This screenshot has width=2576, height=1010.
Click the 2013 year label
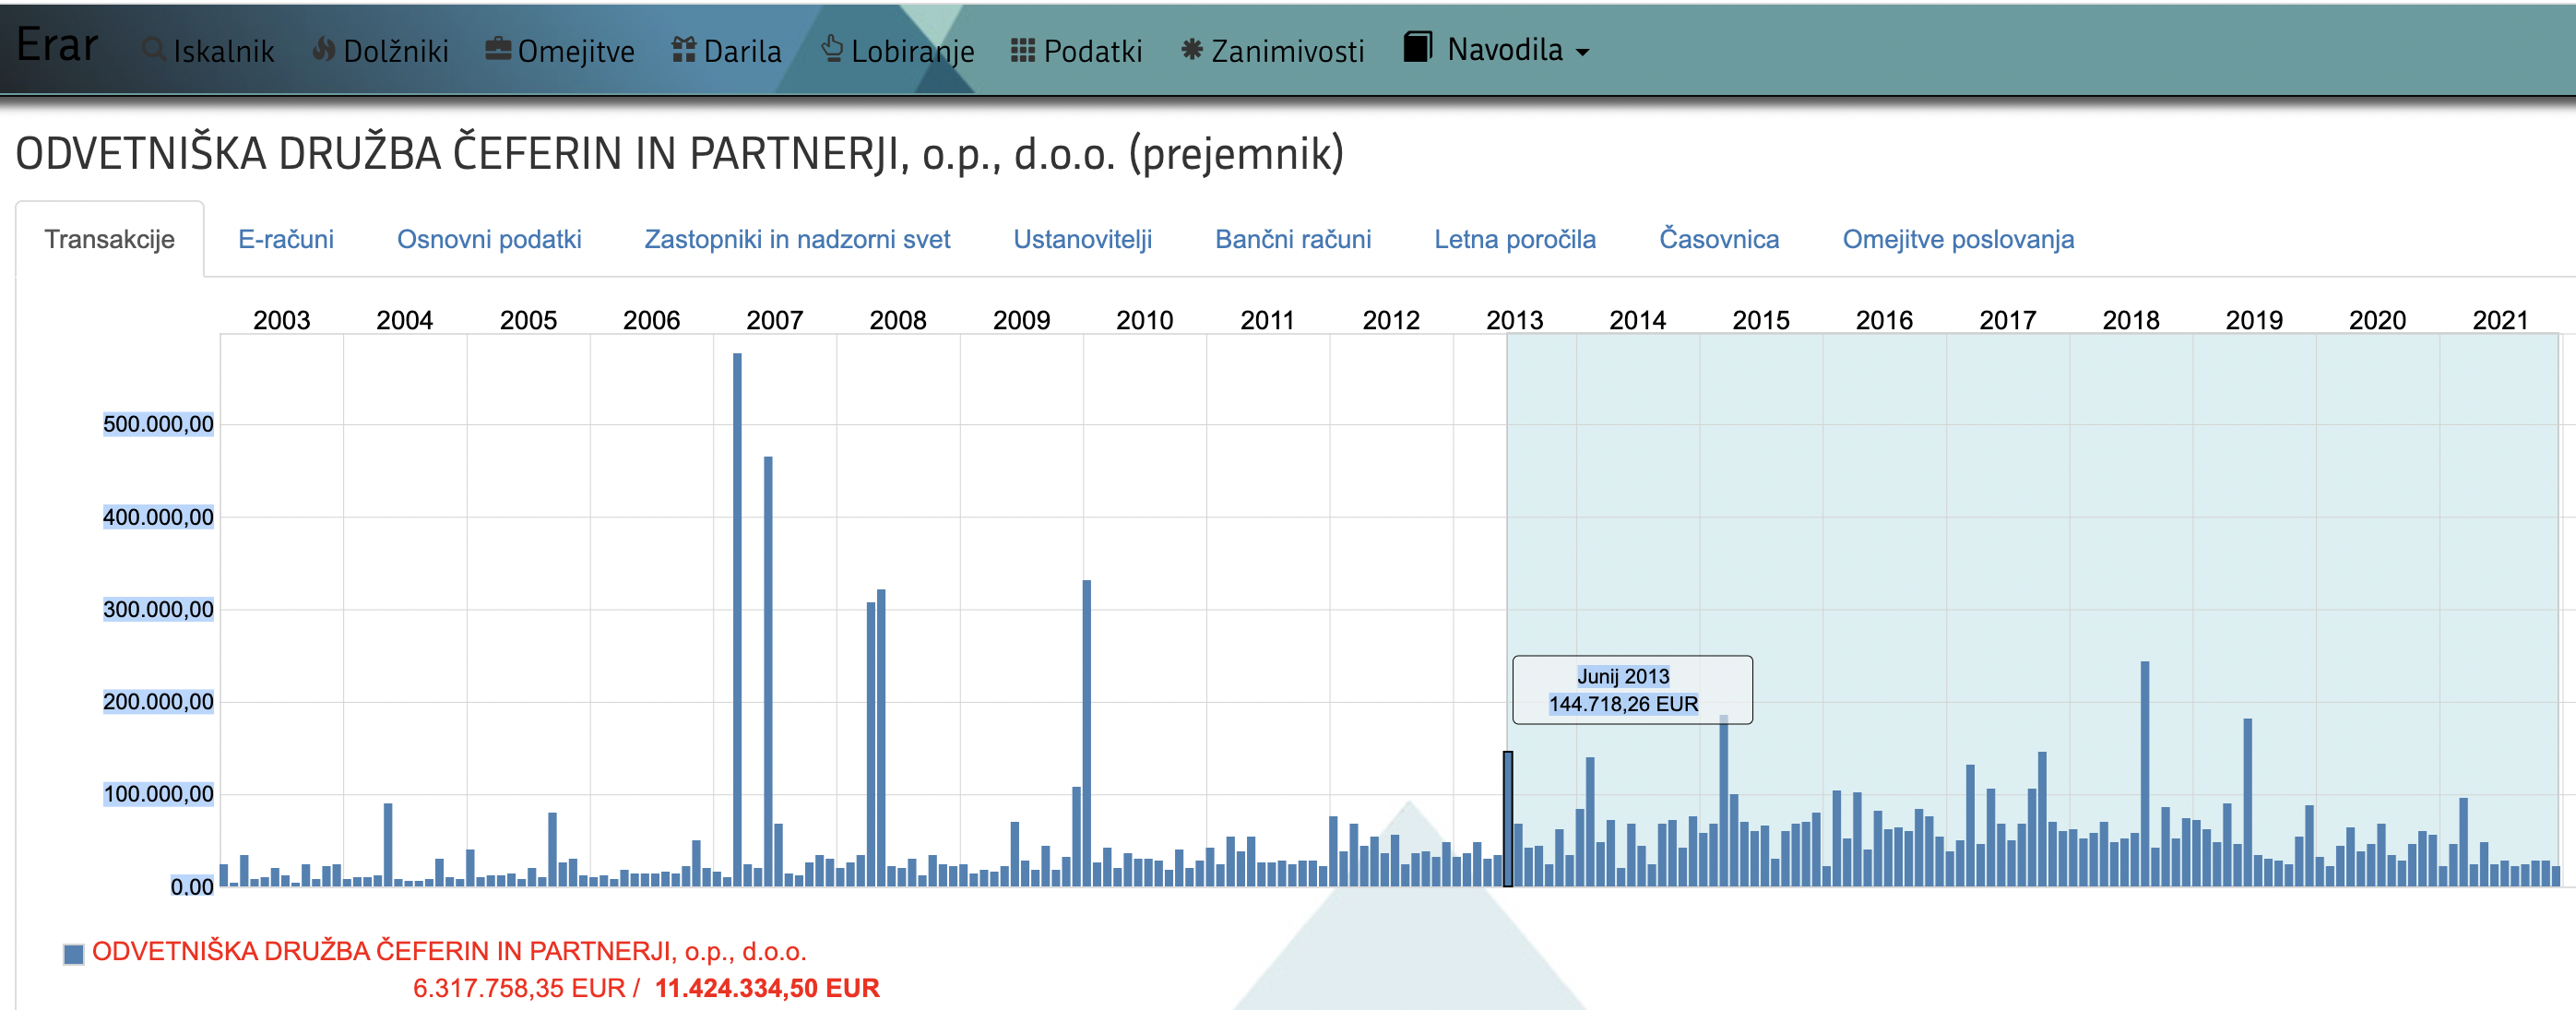(x=1514, y=320)
